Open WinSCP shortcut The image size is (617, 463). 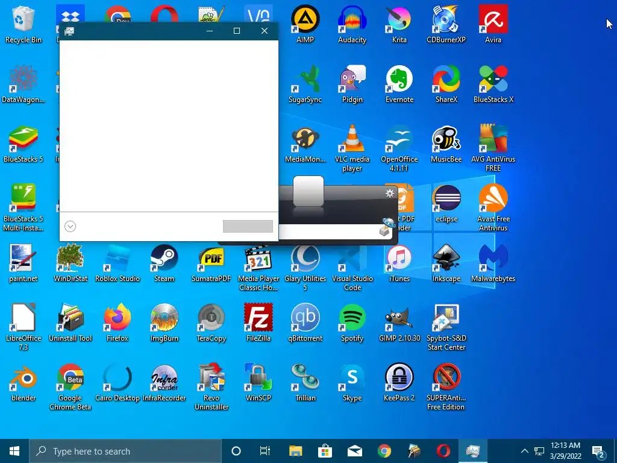pos(258,383)
